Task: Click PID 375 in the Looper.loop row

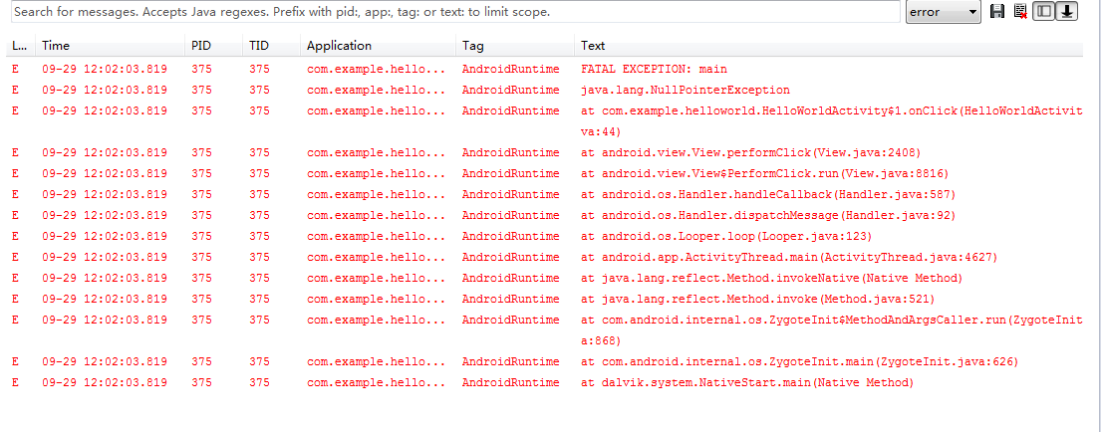Action: [201, 236]
